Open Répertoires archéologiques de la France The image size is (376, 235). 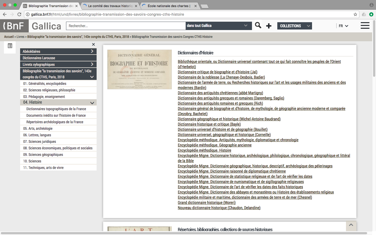tap(58, 122)
